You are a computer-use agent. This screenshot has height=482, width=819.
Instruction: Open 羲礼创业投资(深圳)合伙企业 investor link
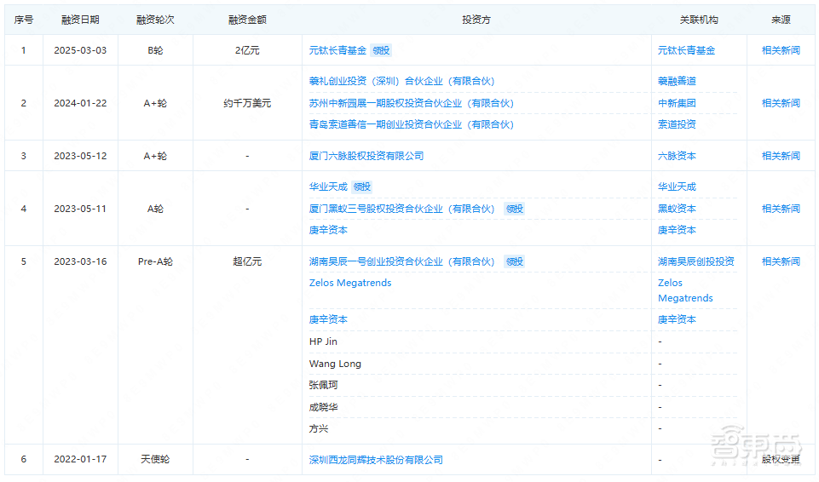pos(401,82)
